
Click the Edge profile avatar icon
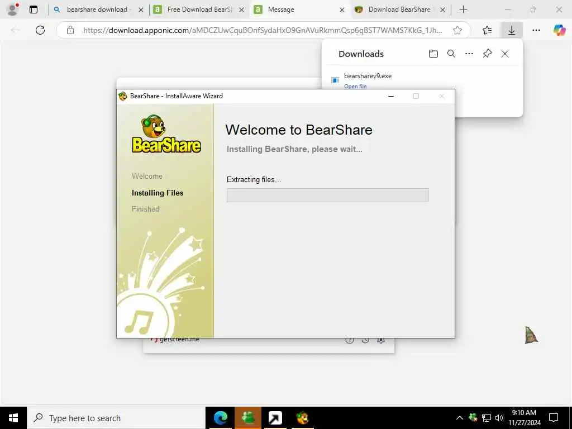click(13, 9)
